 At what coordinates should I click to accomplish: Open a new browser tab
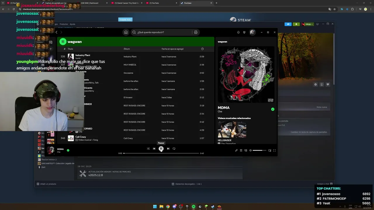[x=216, y=3]
